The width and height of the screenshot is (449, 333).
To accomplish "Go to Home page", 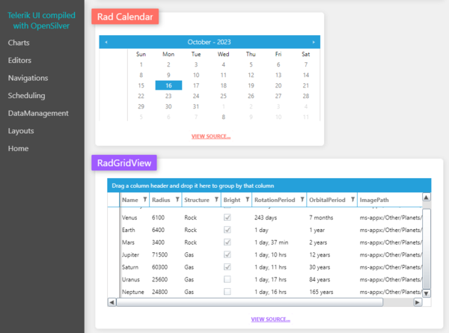I will click(x=18, y=149).
